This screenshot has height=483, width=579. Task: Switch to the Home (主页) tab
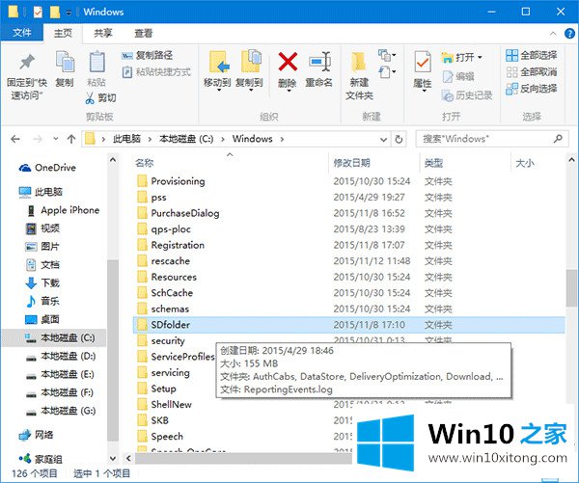[x=63, y=33]
